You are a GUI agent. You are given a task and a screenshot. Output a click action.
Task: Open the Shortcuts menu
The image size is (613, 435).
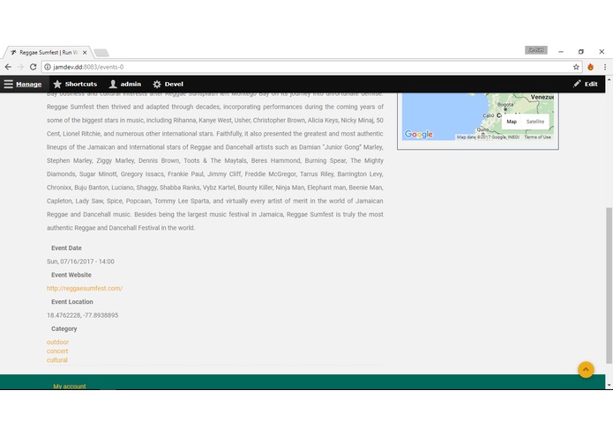tap(75, 84)
